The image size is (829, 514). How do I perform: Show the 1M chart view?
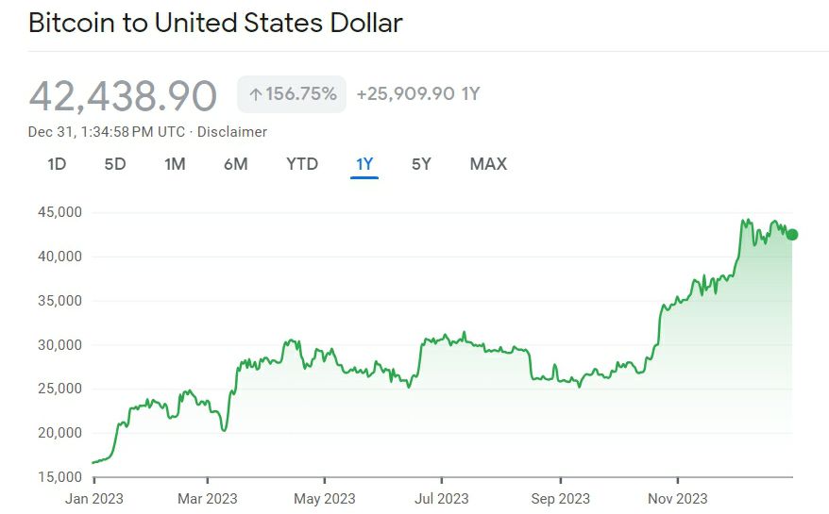[175, 164]
